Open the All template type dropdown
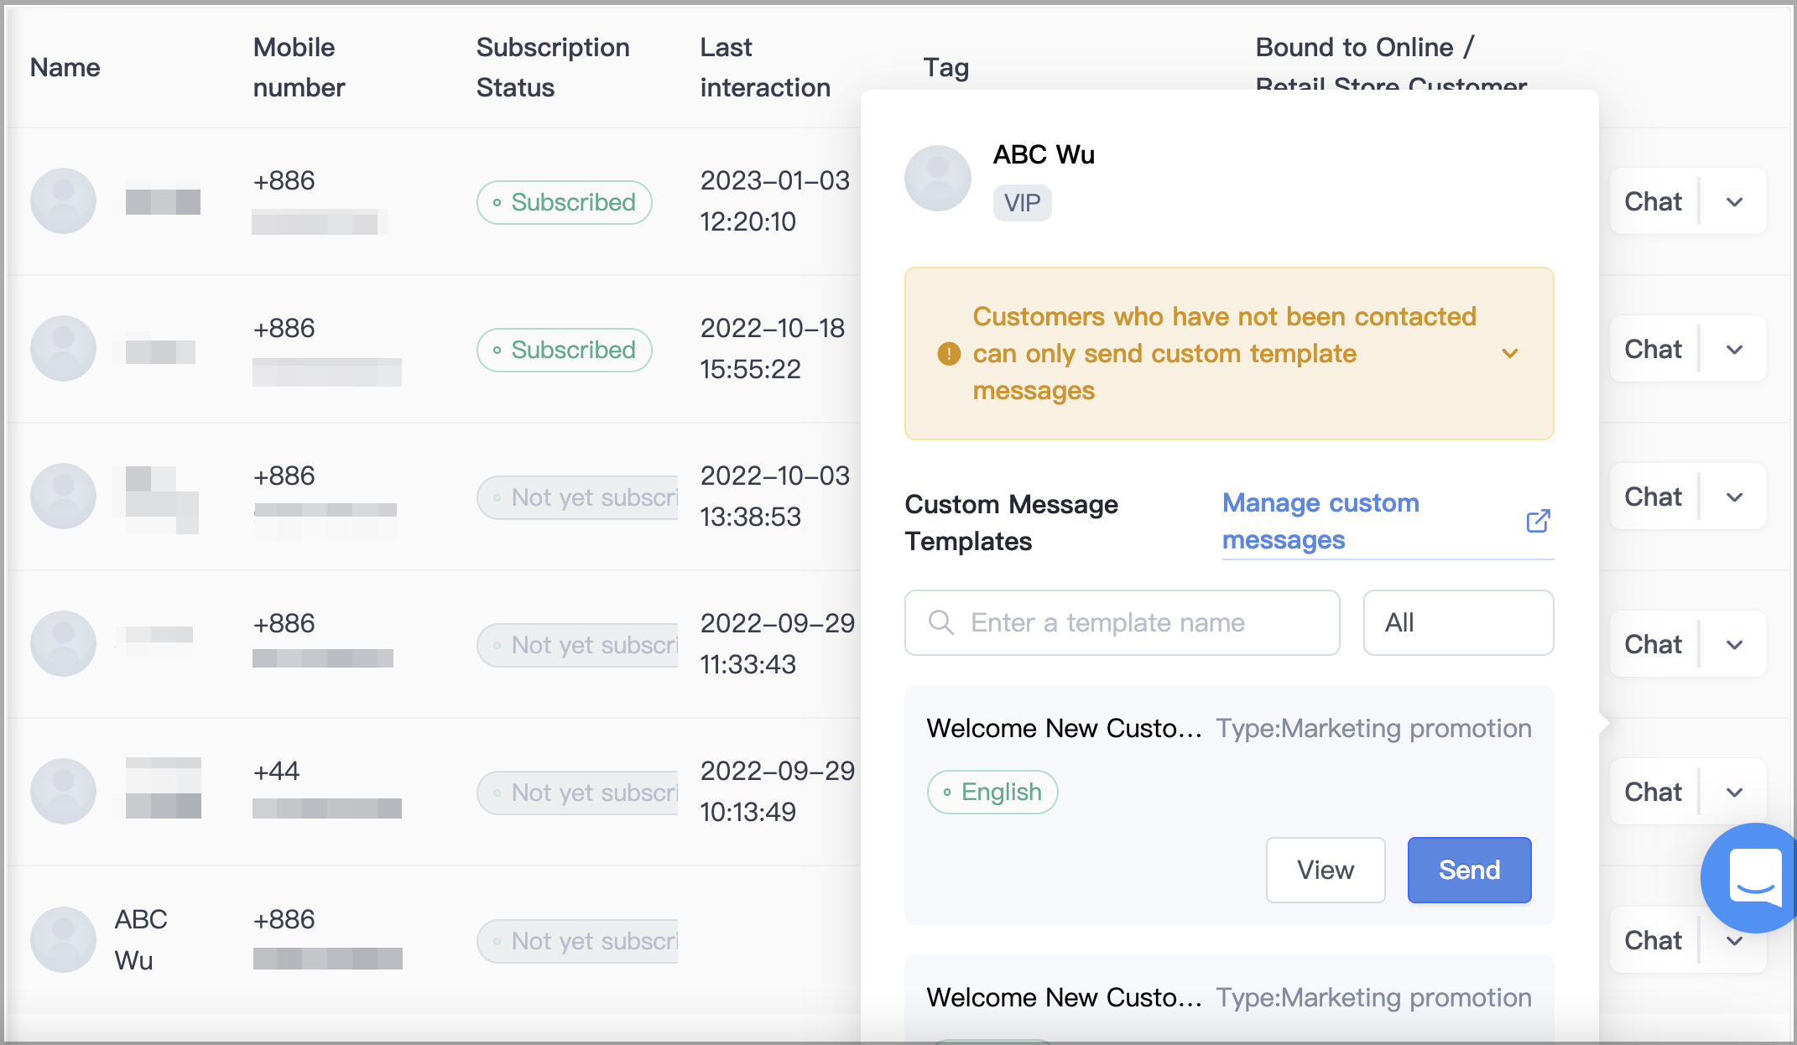1797x1045 pixels. [1458, 622]
